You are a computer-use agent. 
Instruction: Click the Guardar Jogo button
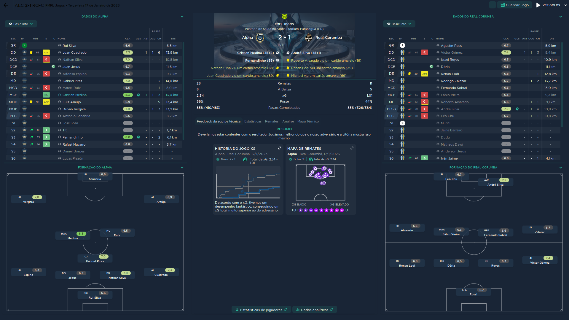[x=514, y=5]
